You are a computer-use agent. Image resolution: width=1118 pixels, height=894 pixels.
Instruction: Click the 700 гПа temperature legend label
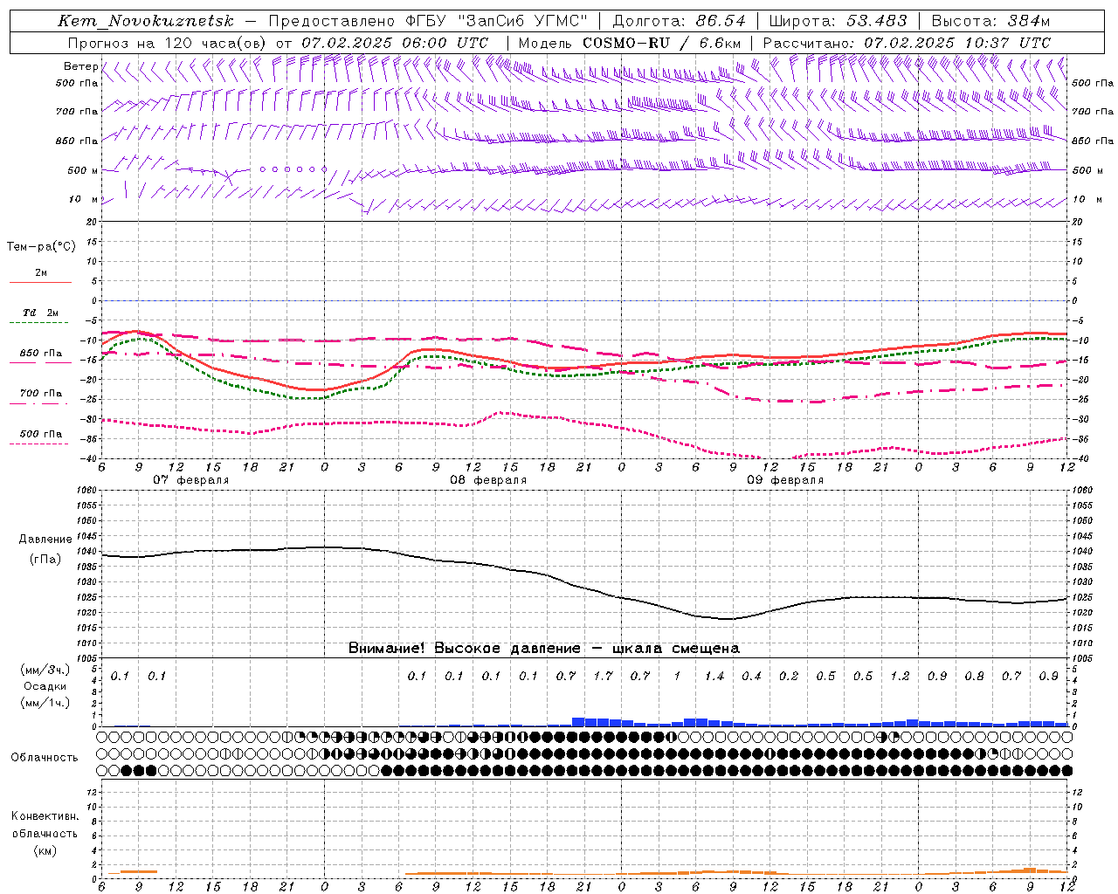(41, 394)
